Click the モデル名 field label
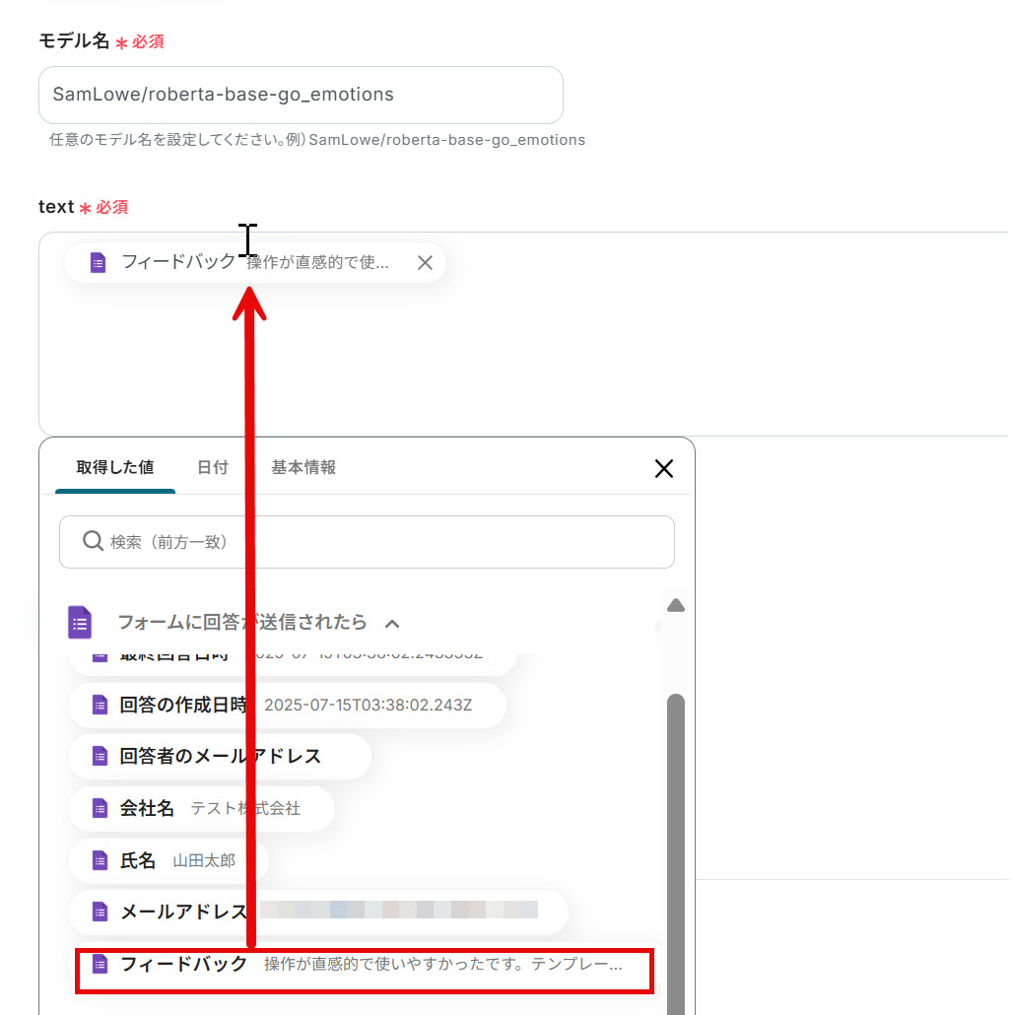Viewport: 1011px width, 1015px height. [x=75, y=40]
